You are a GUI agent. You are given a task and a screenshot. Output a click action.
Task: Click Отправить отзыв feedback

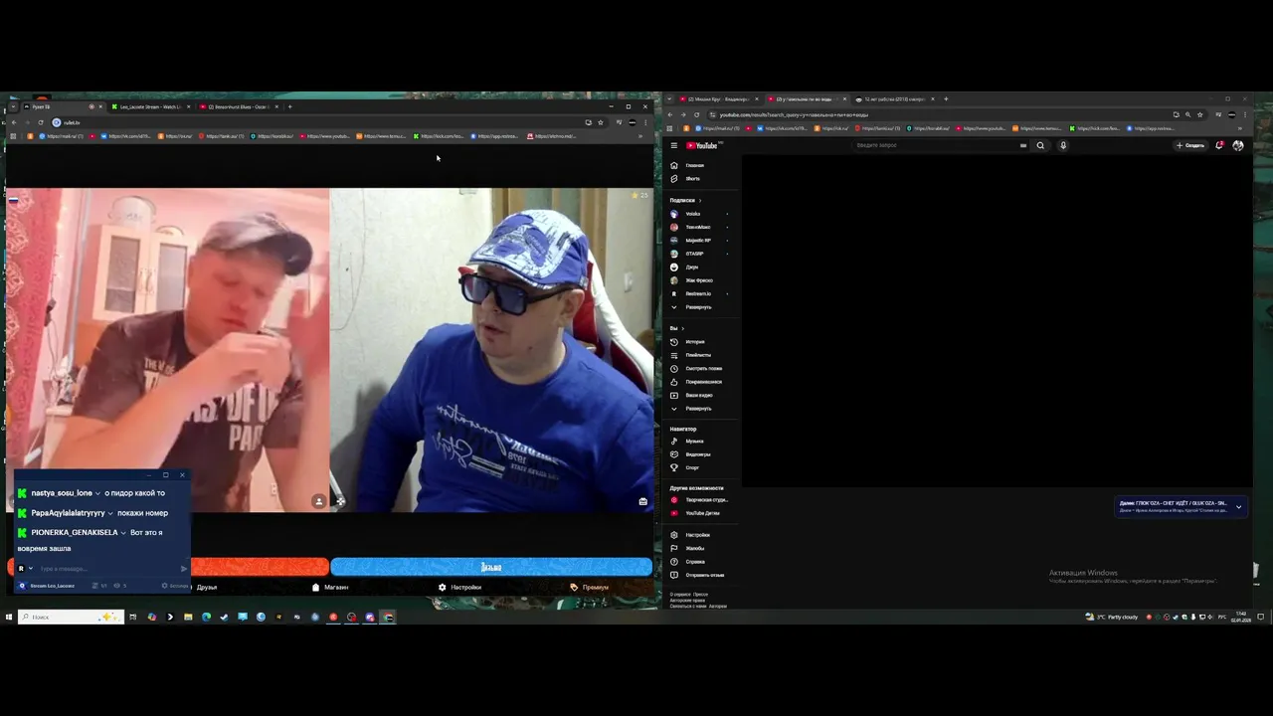coord(701,575)
